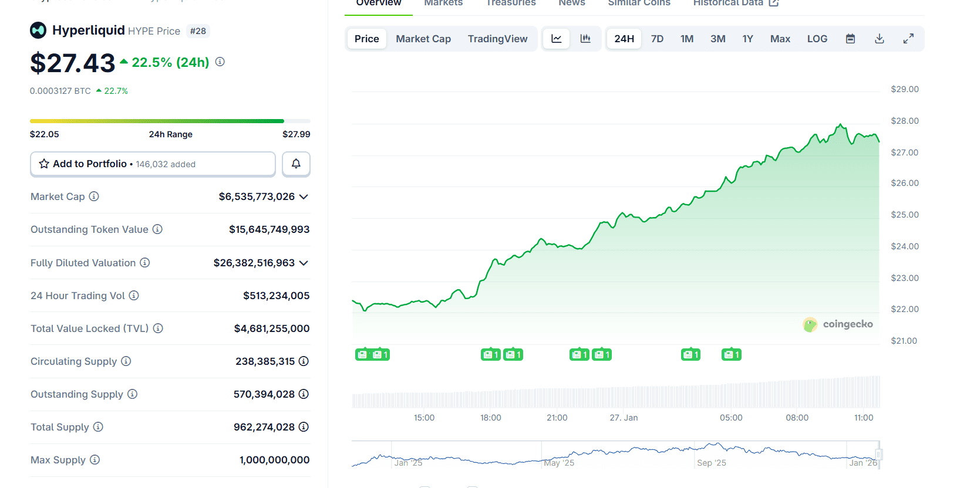Expand the Market Cap value chevron

click(x=304, y=197)
